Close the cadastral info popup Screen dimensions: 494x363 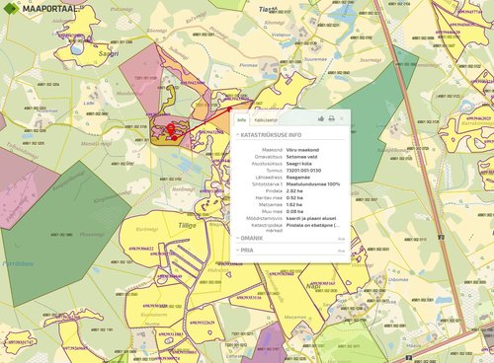[x=342, y=118]
